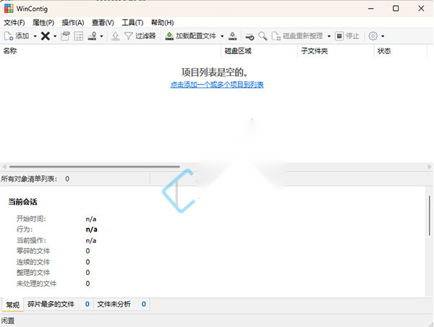Click the 整理的文件 label
The image size is (434, 327).
point(33,273)
